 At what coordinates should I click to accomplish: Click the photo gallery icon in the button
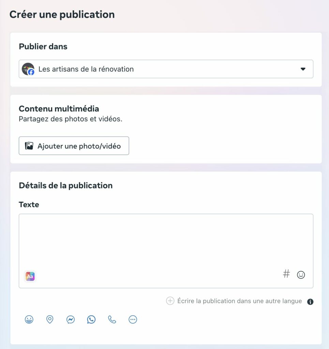pos(29,146)
